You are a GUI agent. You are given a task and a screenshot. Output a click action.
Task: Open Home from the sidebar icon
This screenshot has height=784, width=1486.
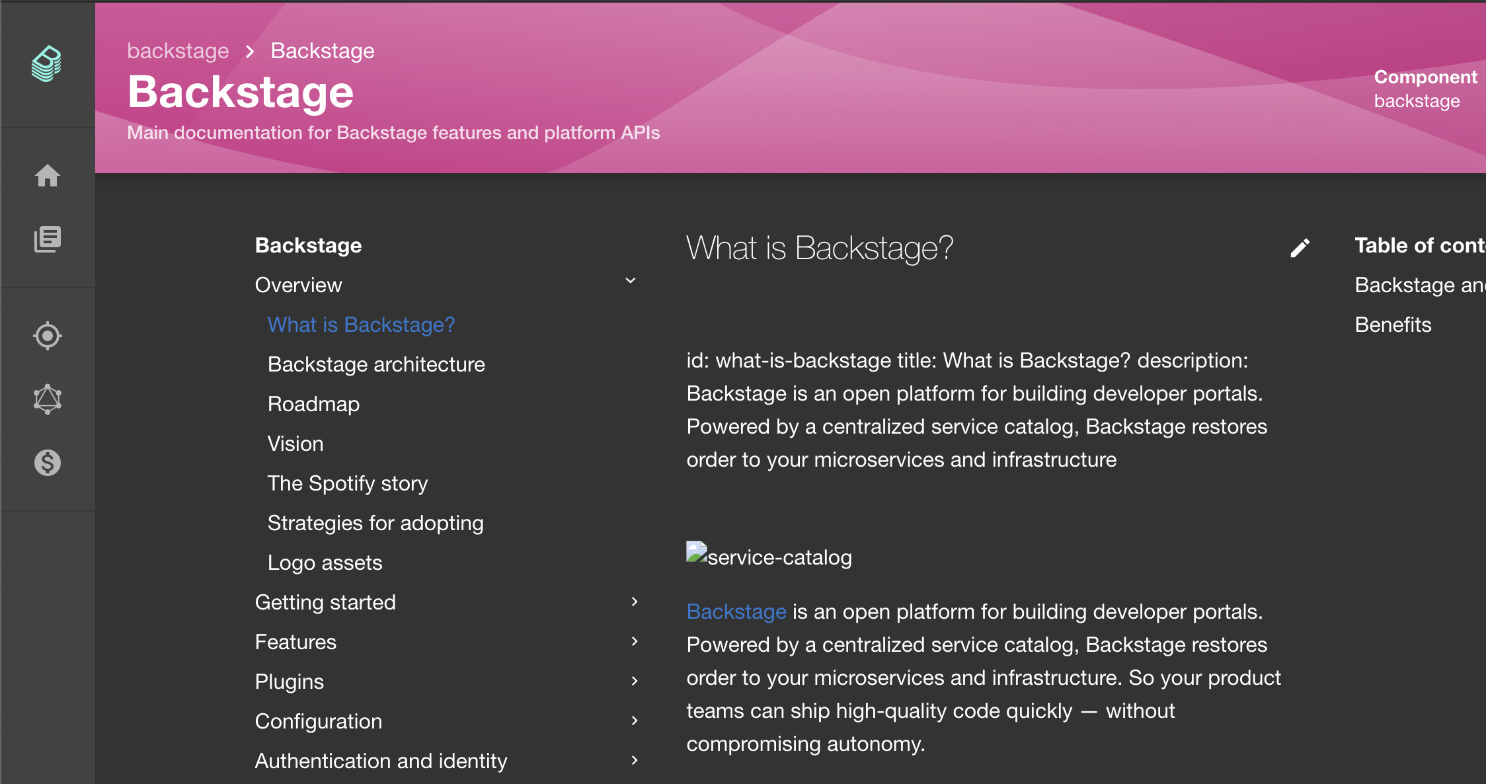[x=48, y=176]
